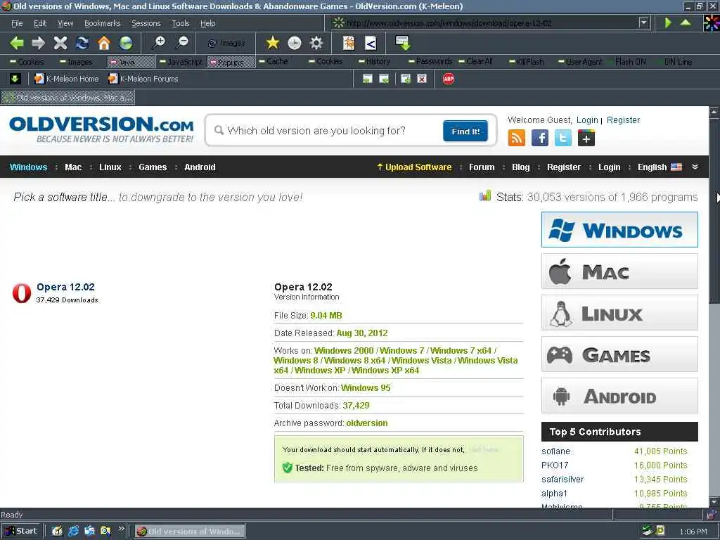Open the Upload Software link
Viewport: 720px width, 540px height.
(414, 167)
